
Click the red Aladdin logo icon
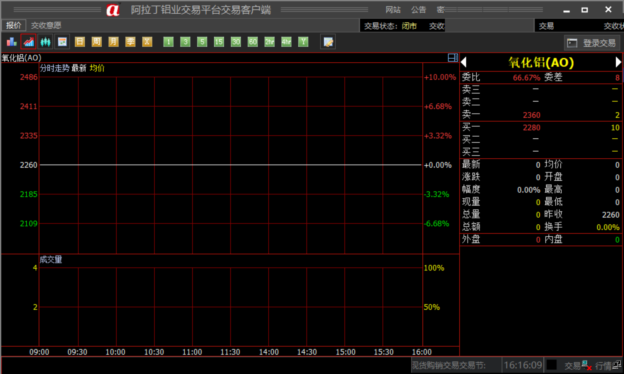tap(113, 10)
